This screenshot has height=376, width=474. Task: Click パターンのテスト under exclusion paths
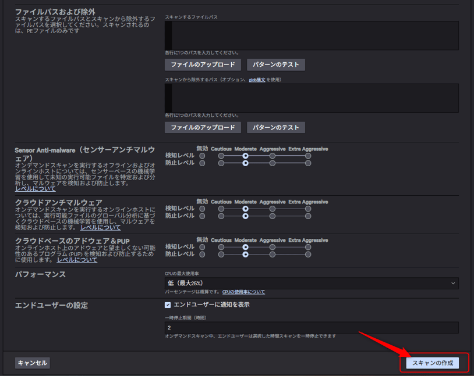[x=276, y=127]
